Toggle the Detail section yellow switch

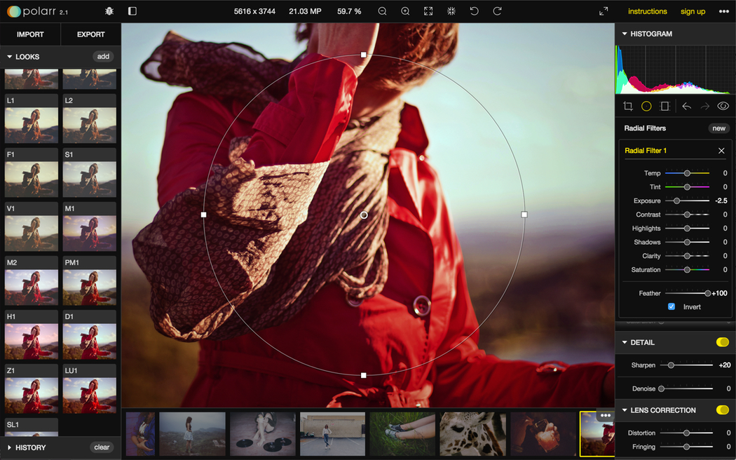(x=722, y=342)
